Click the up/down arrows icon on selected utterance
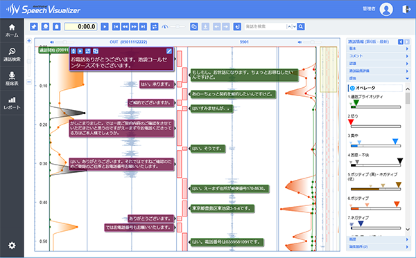 pos(73,51)
